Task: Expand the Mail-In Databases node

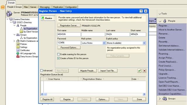Action: pos(14,41)
